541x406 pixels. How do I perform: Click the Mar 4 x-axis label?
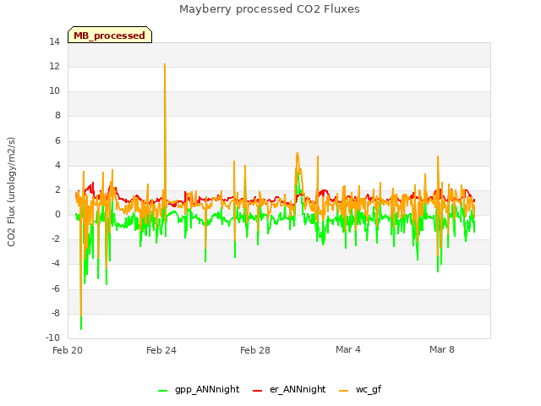coord(348,349)
